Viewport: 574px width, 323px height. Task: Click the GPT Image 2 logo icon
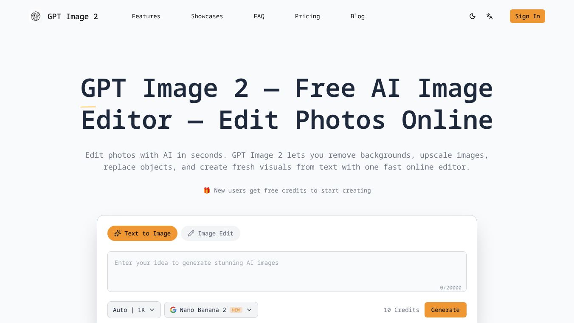(x=36, y=17)
